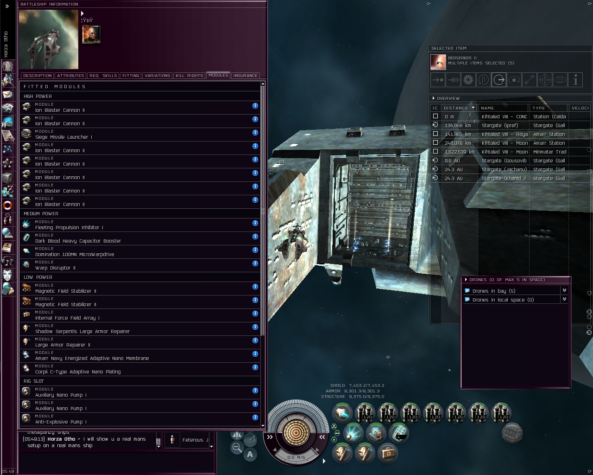Expand the Neocom sidebar with double arrow

(7, 6)
